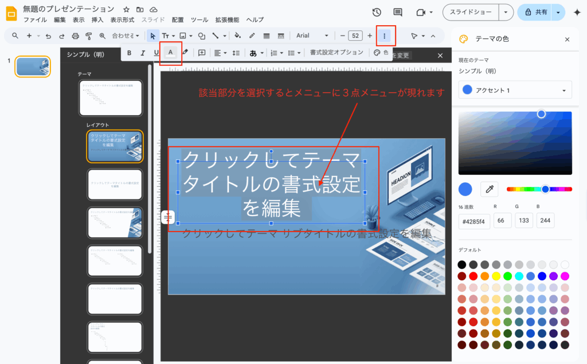Toggle underline formatting
The width and height of the screenshot is (587, 364).
coord(156,53)
